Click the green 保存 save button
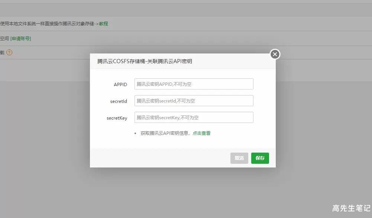 (260, 158)
